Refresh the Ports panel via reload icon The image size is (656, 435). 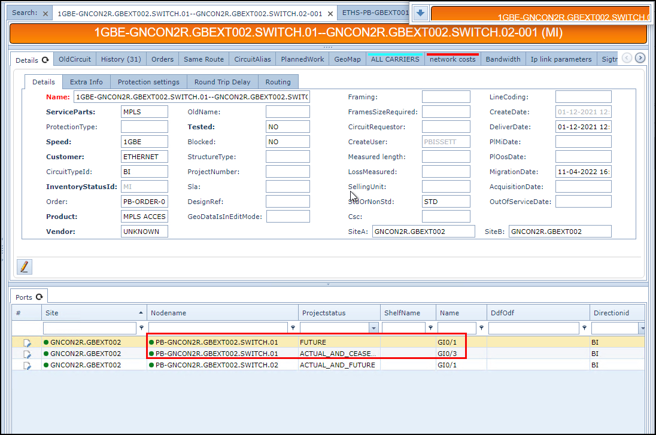click(40, 297)
